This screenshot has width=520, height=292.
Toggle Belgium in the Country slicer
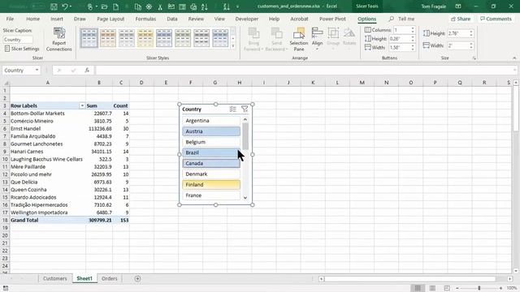(x=211, y=142)
